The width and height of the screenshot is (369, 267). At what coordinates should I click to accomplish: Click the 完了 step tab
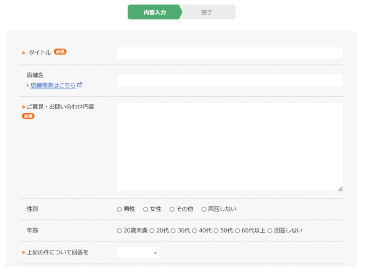(207, 13)
